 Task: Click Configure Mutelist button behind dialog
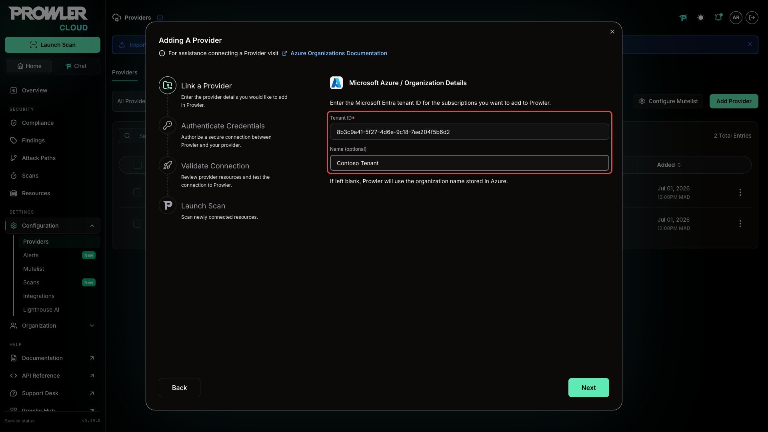point(668,101)
